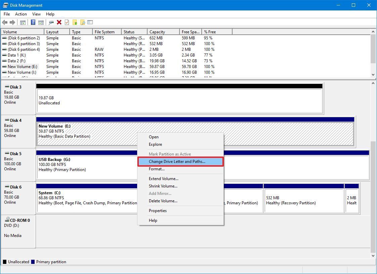Open the Action menu
This screenshot has height=274, width=377.
21,14
